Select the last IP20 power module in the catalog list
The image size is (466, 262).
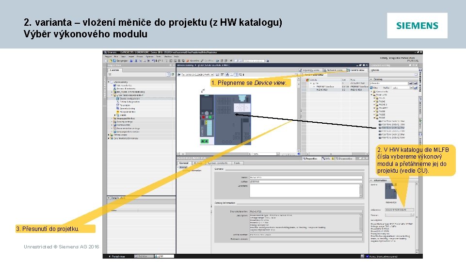[x=392, y=137]
